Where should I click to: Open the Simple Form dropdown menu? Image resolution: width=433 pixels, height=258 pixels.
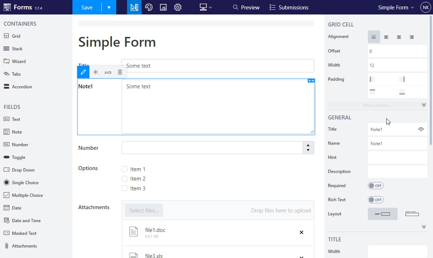coord(395,7)
